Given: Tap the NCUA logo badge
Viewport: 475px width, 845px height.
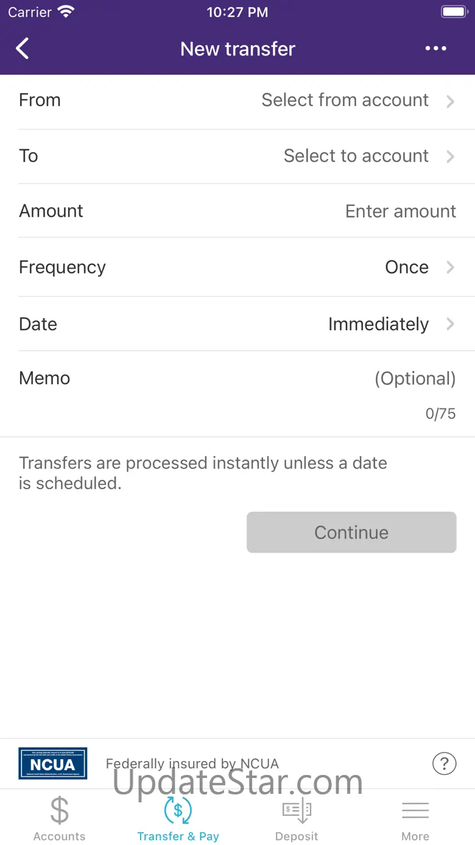Looking at the screenshot, I should [53, 763].
